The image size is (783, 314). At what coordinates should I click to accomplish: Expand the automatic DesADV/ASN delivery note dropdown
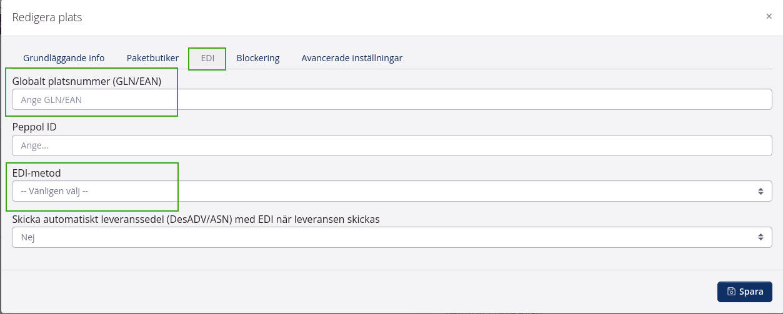click(392, 237)
